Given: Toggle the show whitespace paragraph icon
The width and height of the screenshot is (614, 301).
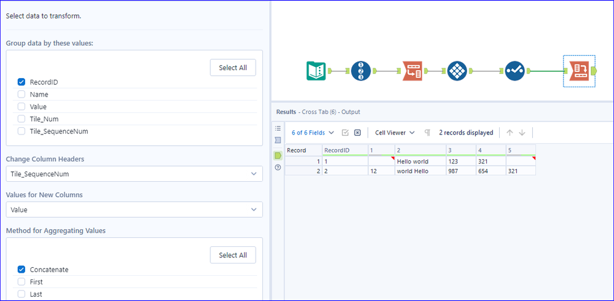Looking at the screenshot, I should [x=427, y=133].
